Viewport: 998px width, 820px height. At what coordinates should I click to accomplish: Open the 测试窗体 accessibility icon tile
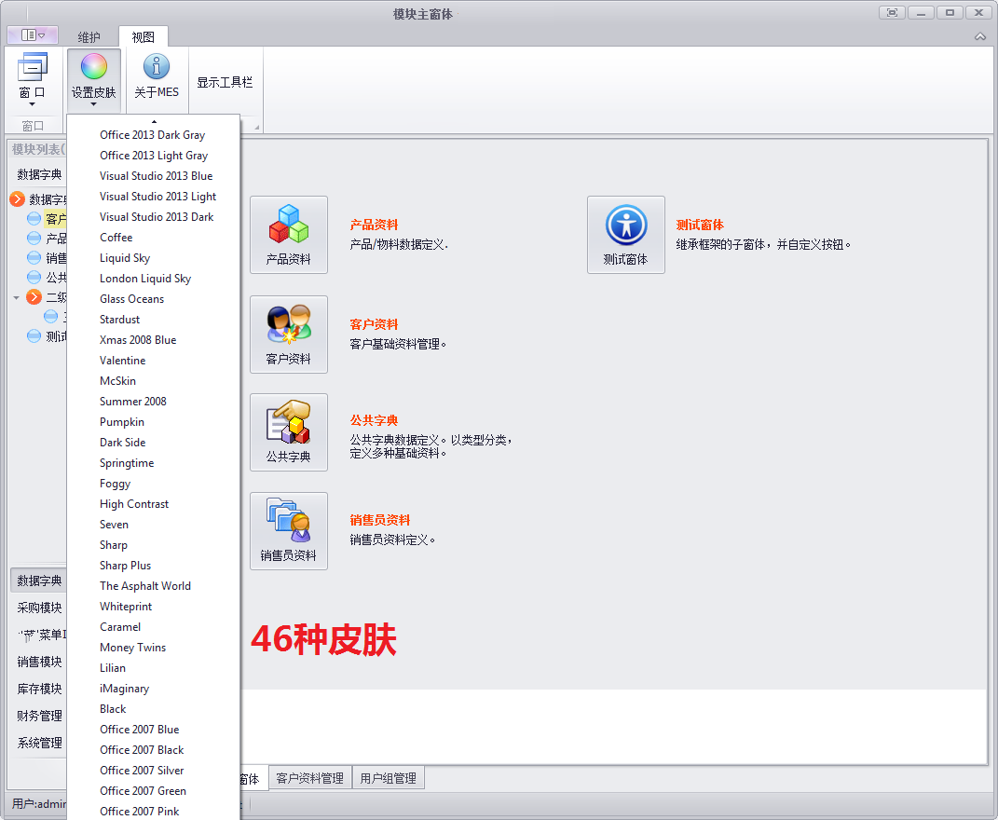(626, 235)
